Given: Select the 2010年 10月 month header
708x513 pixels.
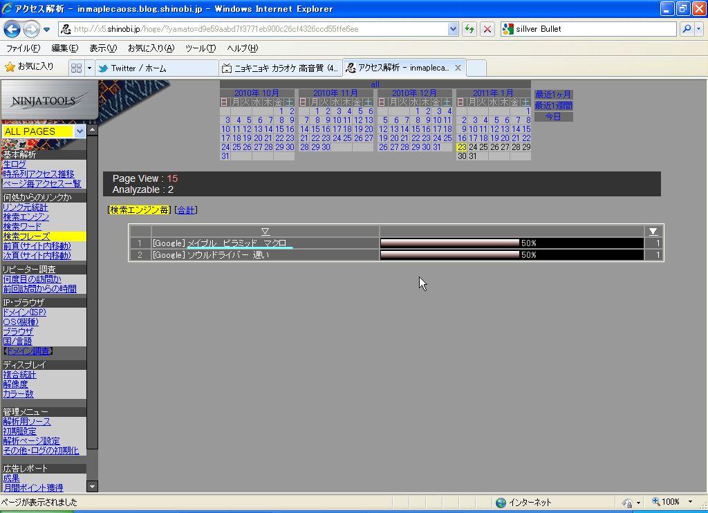Looking at the screenshot, I should (257, 93).
